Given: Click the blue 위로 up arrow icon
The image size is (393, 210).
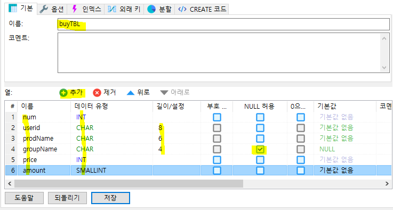Looking at the screenshot, I should pos(131,93).
